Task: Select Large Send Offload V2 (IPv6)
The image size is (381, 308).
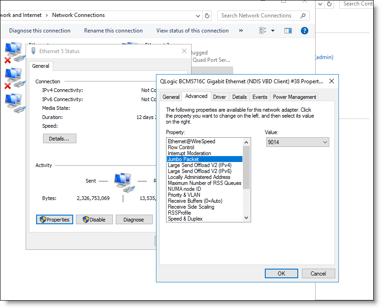Action: (204, 171)
